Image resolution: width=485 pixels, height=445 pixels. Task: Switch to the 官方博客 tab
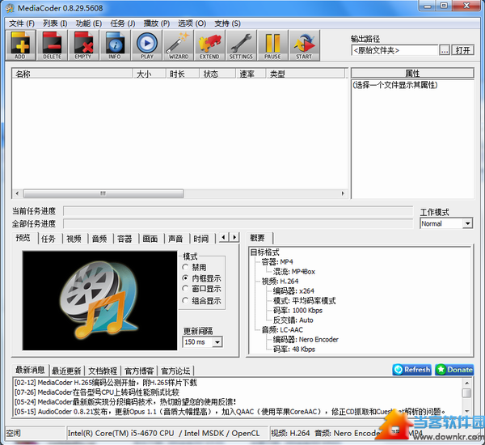pos(139,371)
